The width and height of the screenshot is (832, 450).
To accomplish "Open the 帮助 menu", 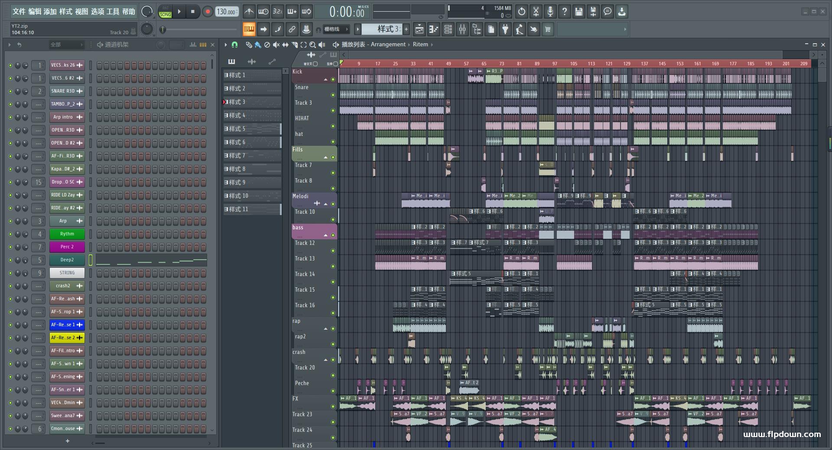I will click(x=129, y=12).
